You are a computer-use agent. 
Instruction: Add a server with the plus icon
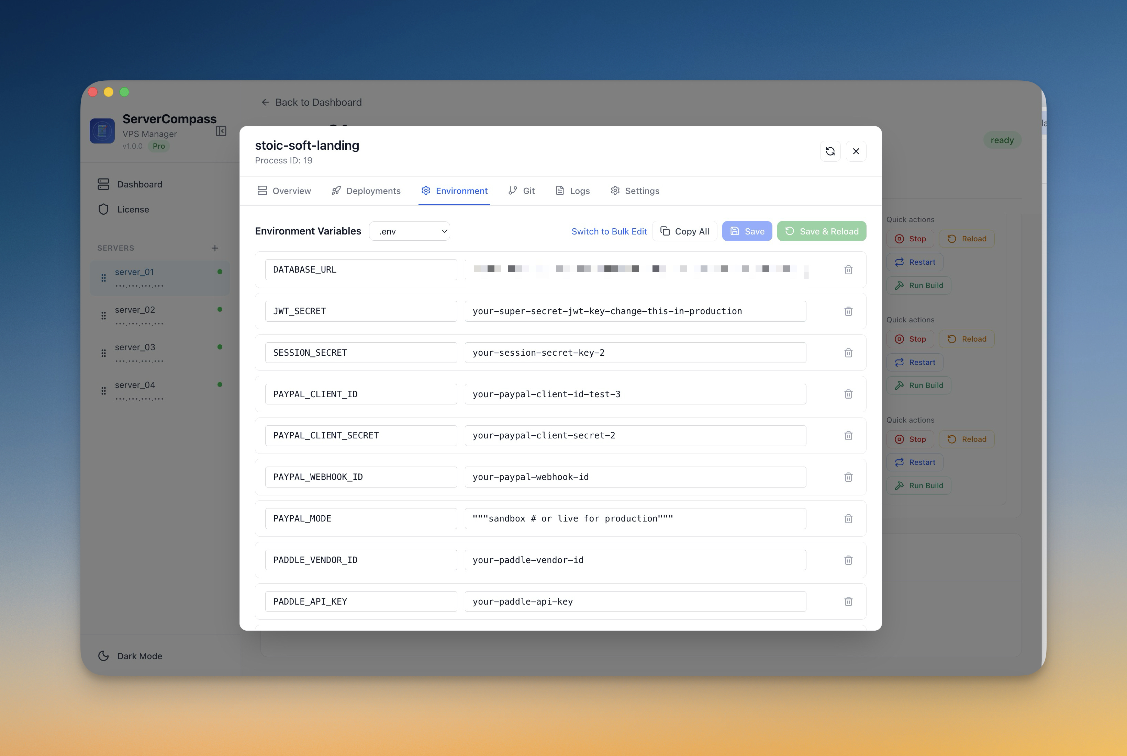pyautogui.click(x=215, y=248)
